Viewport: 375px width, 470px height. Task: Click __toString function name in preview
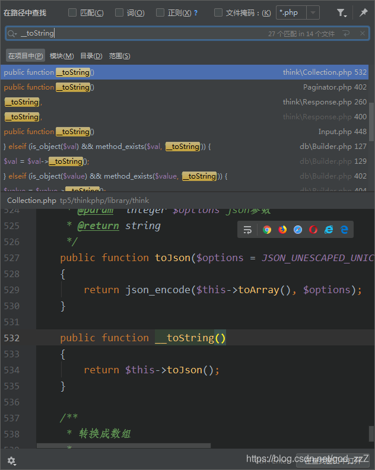coord(185,338)
